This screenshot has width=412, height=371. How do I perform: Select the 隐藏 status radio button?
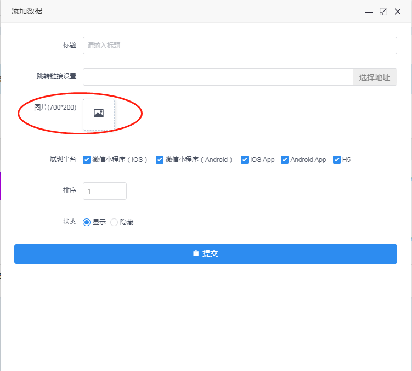click(x=114, y=222)
